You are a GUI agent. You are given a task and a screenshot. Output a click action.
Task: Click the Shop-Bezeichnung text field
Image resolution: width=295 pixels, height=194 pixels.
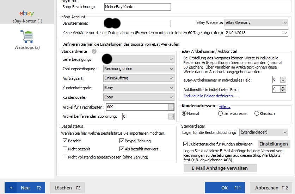tap(137, 7)
